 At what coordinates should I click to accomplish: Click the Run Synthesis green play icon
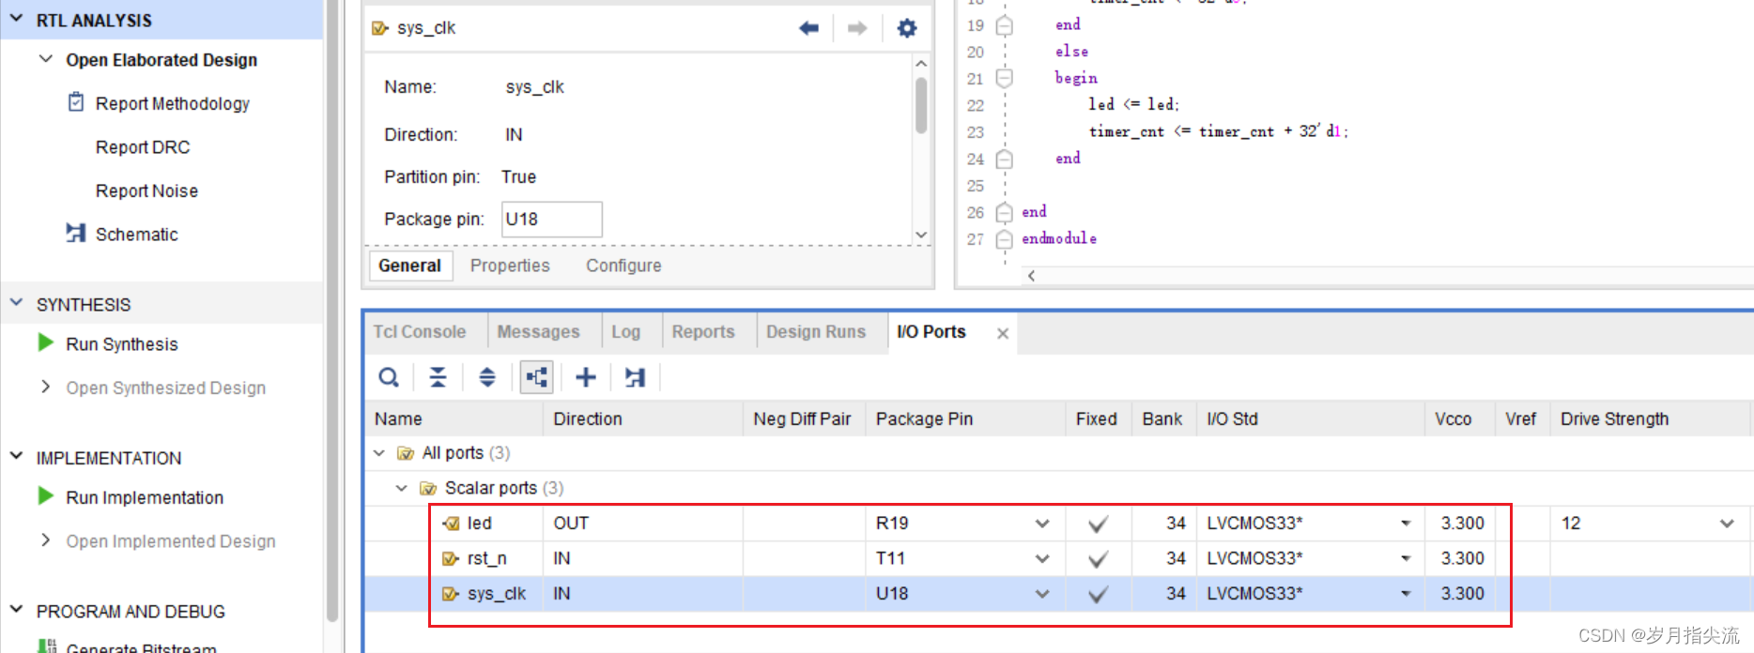pos(45,342)
